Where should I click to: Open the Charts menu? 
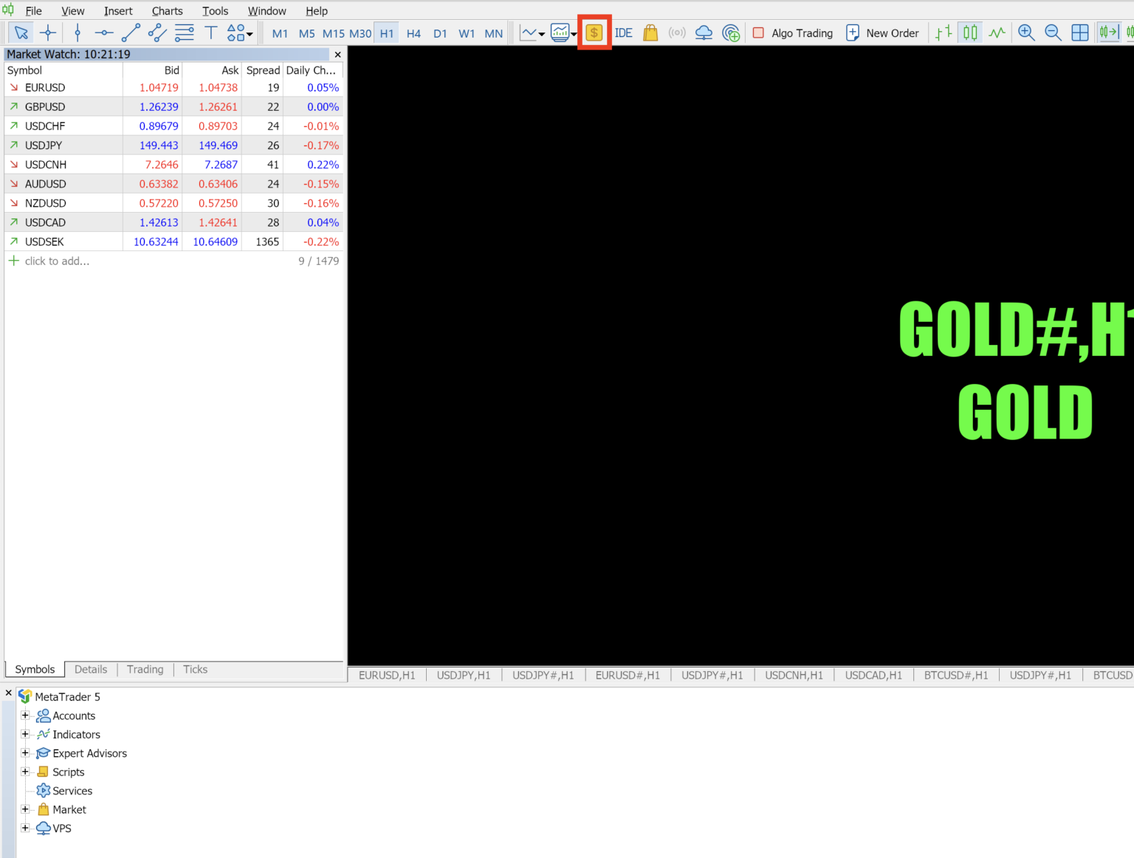click(167, 11)
